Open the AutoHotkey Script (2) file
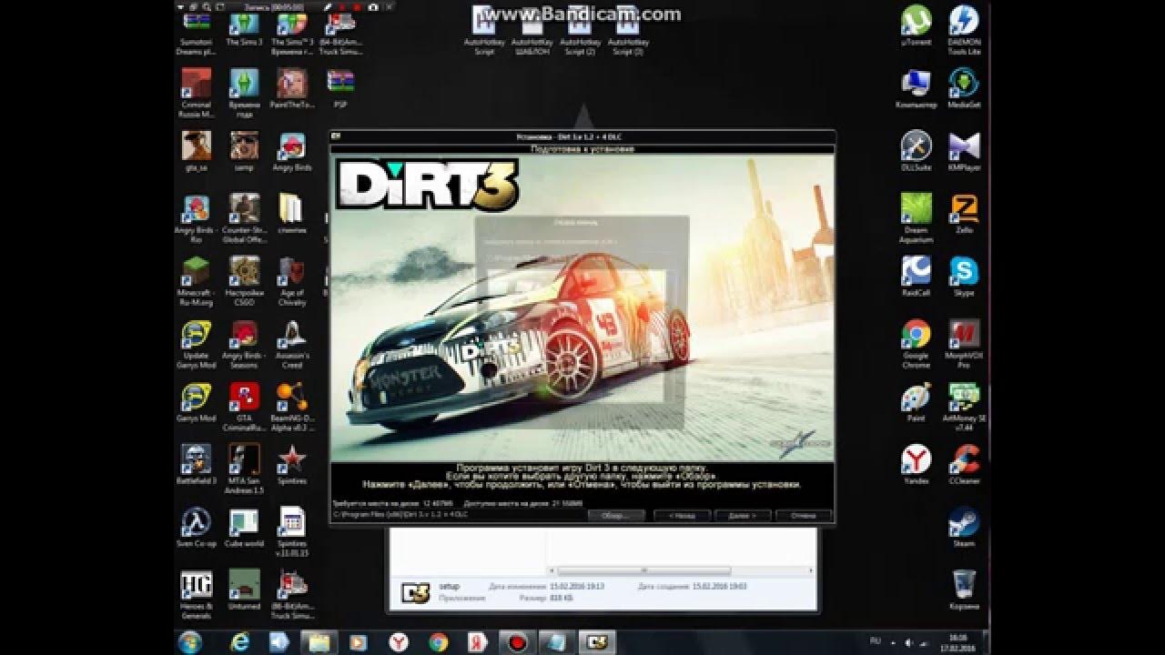 point(580,31)
